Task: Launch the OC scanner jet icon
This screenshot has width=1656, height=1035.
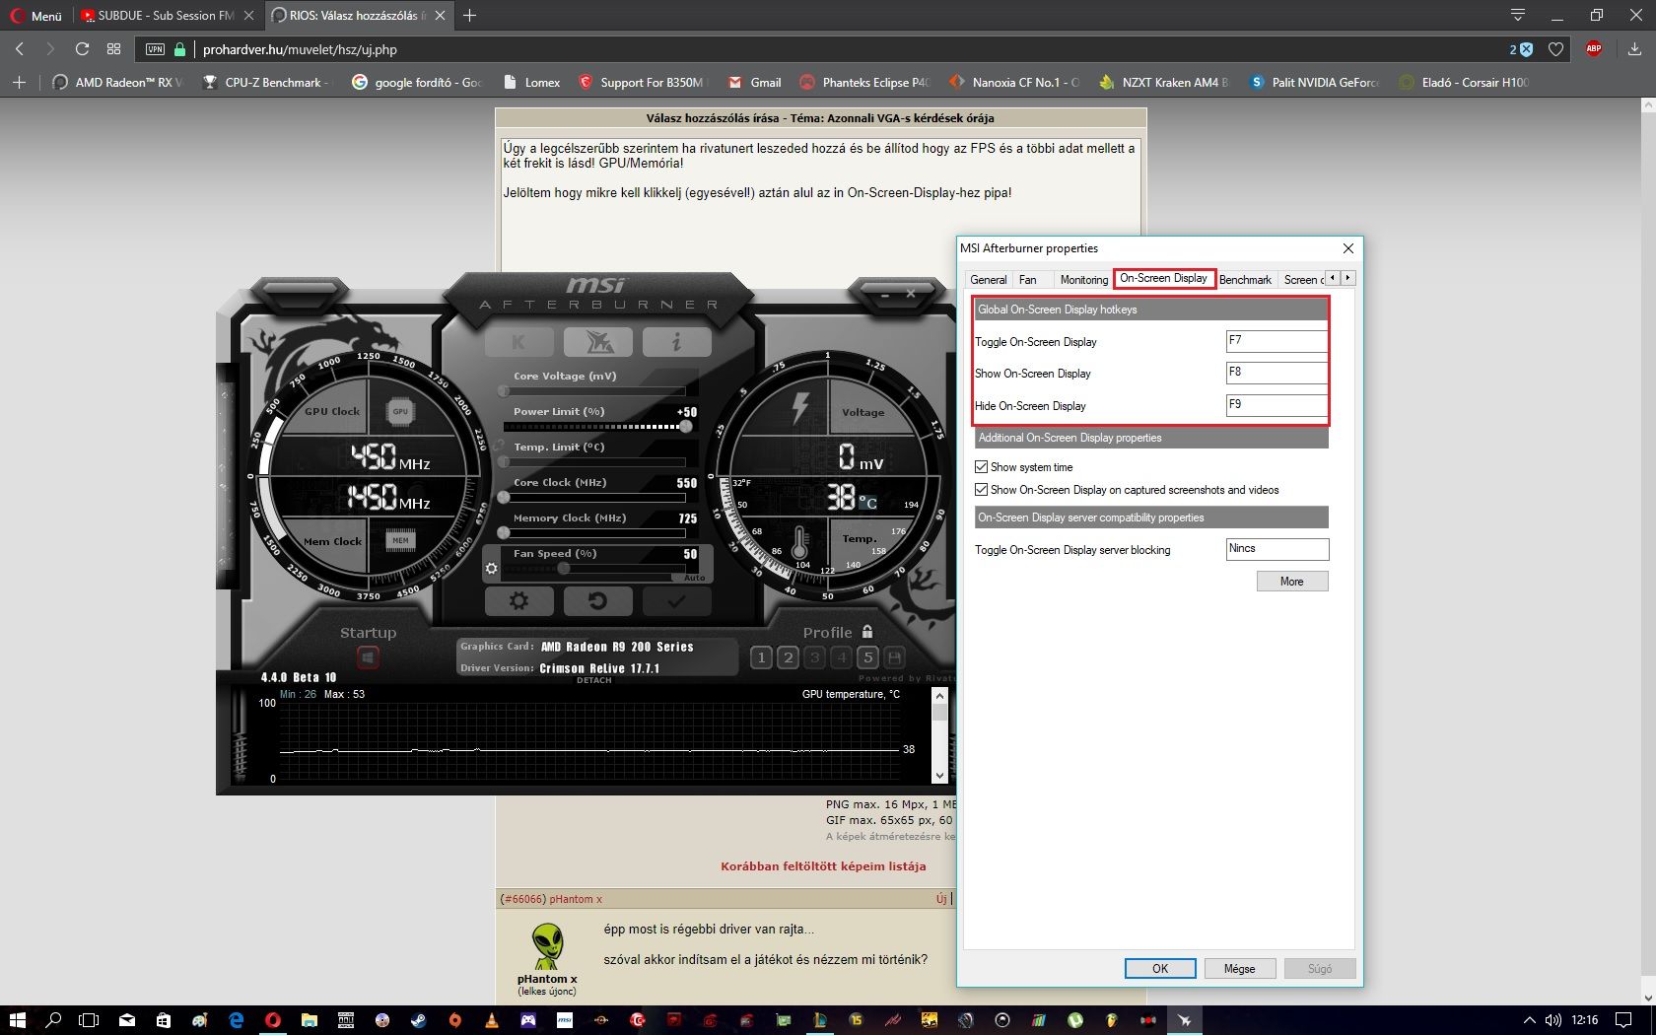Action: (x=598, y=342)
